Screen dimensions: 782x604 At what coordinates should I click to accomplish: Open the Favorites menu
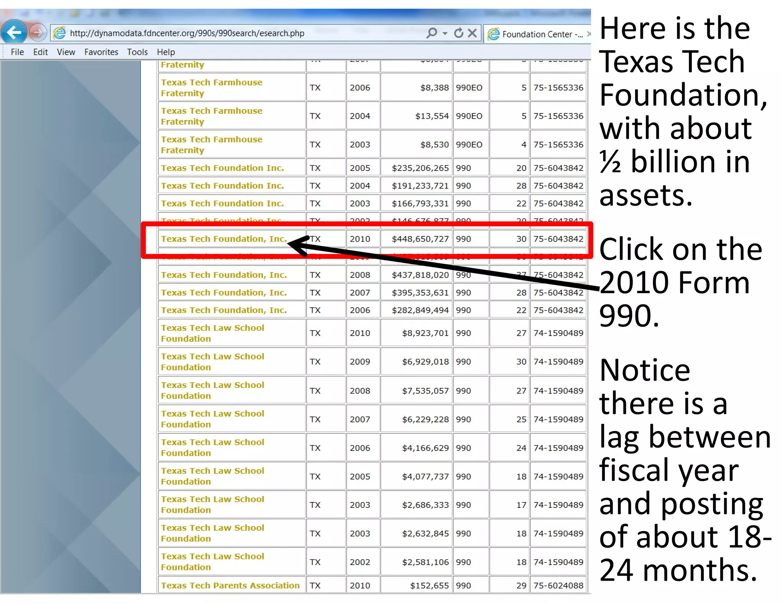coord(101,52)
